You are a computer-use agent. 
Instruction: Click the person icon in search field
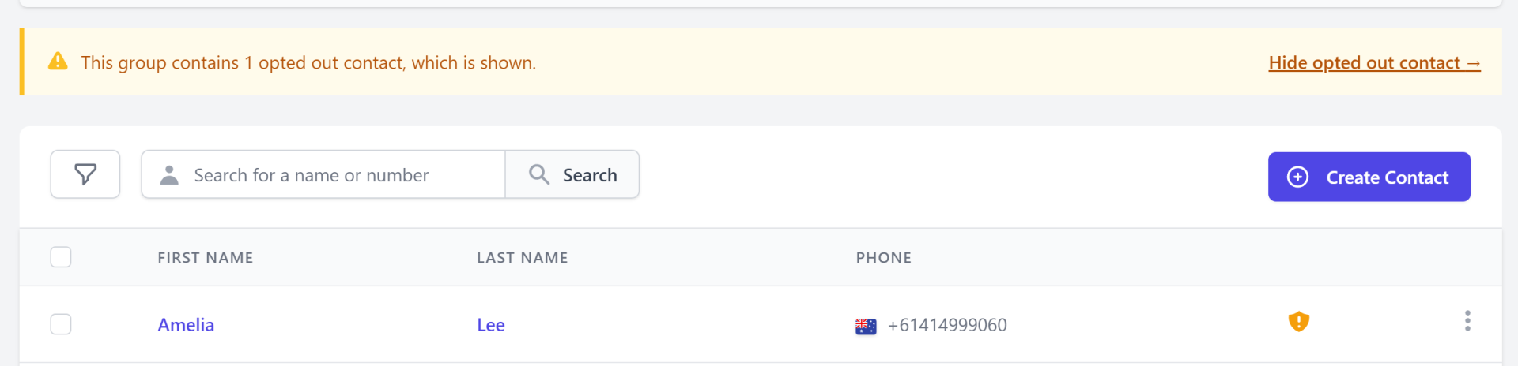tap(169, 175)
